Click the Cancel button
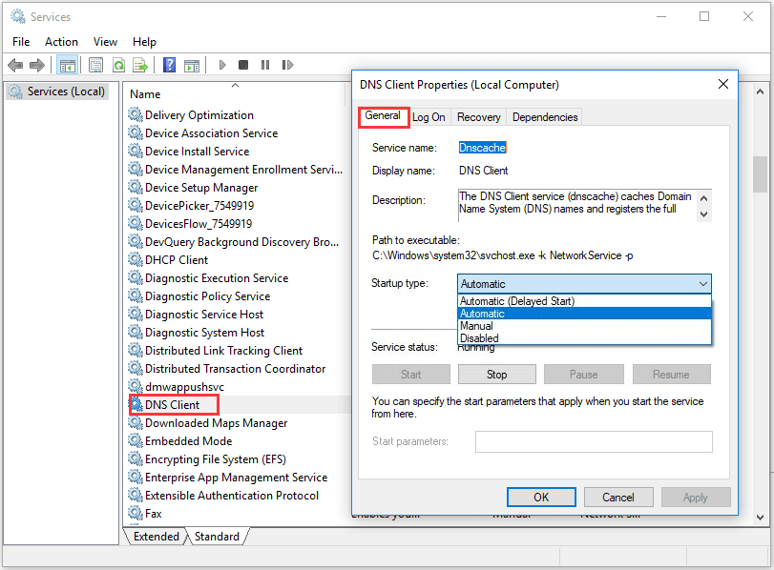This screenshot has height=570, width=774. pos(618,497)
